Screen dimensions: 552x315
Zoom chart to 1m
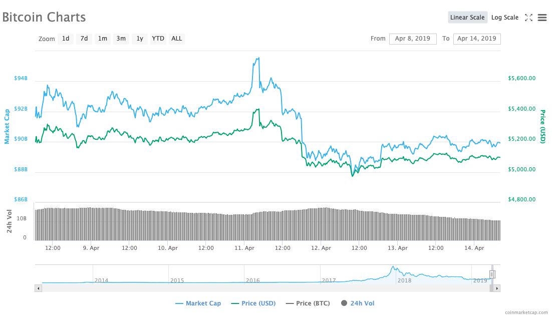click(102, 39)
